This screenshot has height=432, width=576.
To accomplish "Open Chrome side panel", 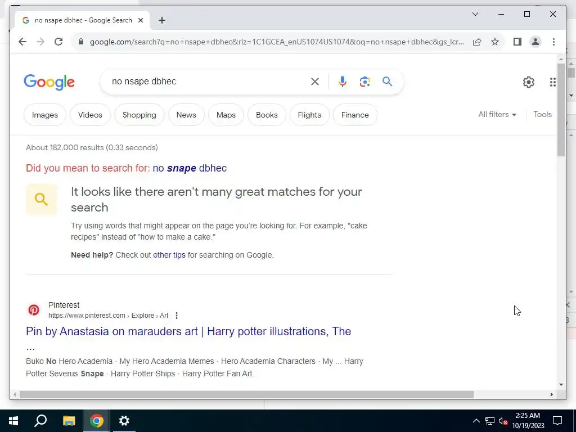I will pyautogui.click(x=517, y=42).
